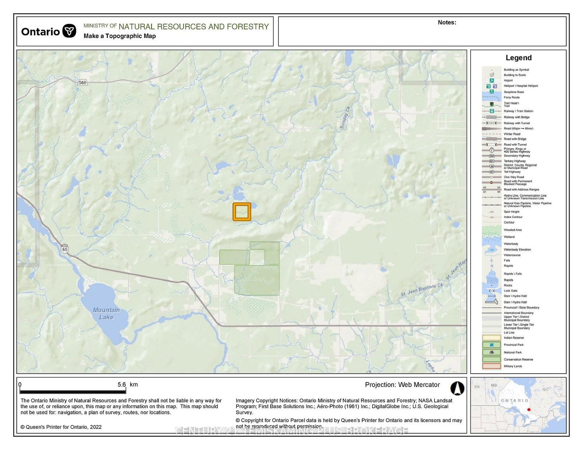This screenshot has width=583, height=450.
Task: Click the 5.6 km scale bar
Action: 73,391
